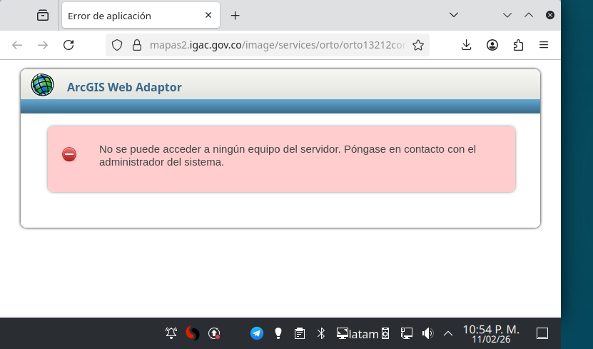Open the system updates tray icon

point(214,333)
